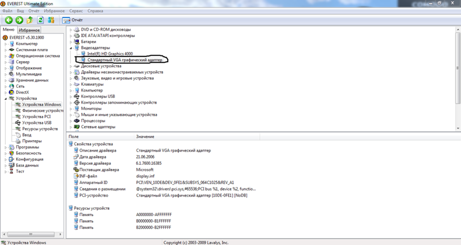Click the Значение column header
Image resolution: width=461 pixels, height=245 pixels.
[145, 136]
